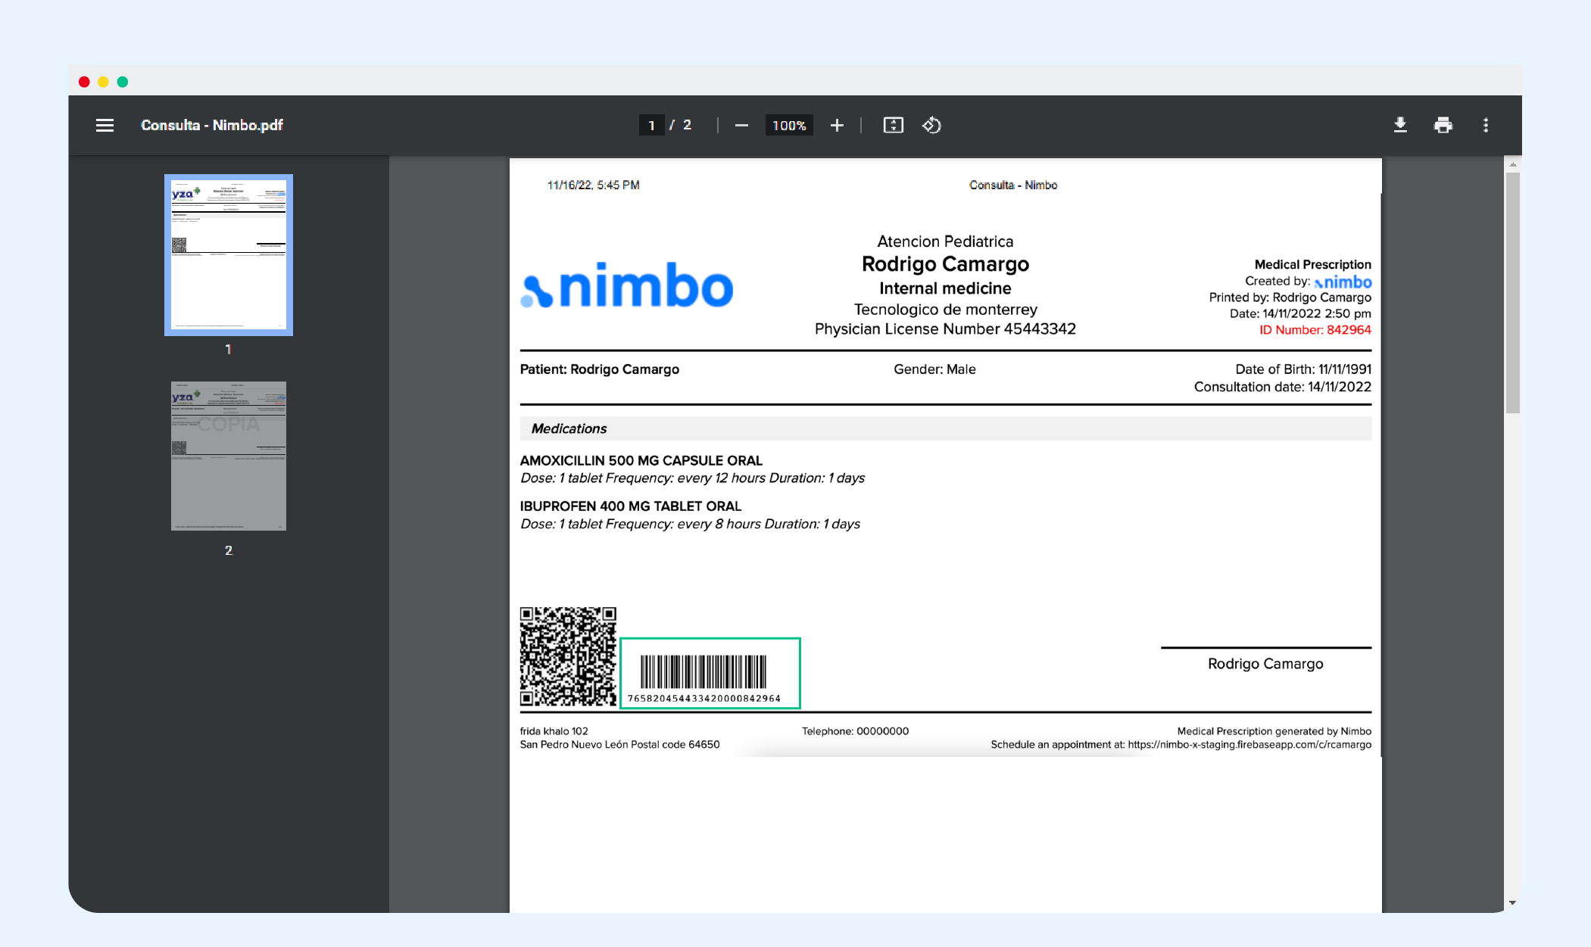Open the nimbo-x-staging appointment link
This screenshot has height=947, width=1591.
(1249, 744)
